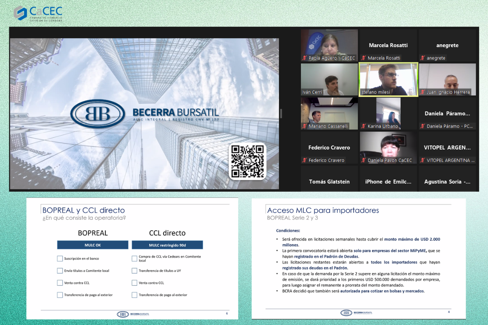The image size is (488, 325).
Task: Click muted mic icon for Karina Urbano
Action: [364, 126]
